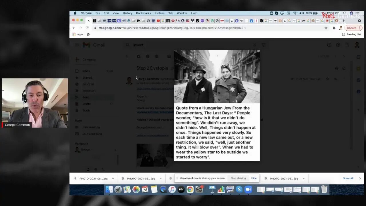Screen dimensions: 366x206
Task: Print the Step 2 Dystopia email
Action: pyautogui.click(x=337, y=68)
